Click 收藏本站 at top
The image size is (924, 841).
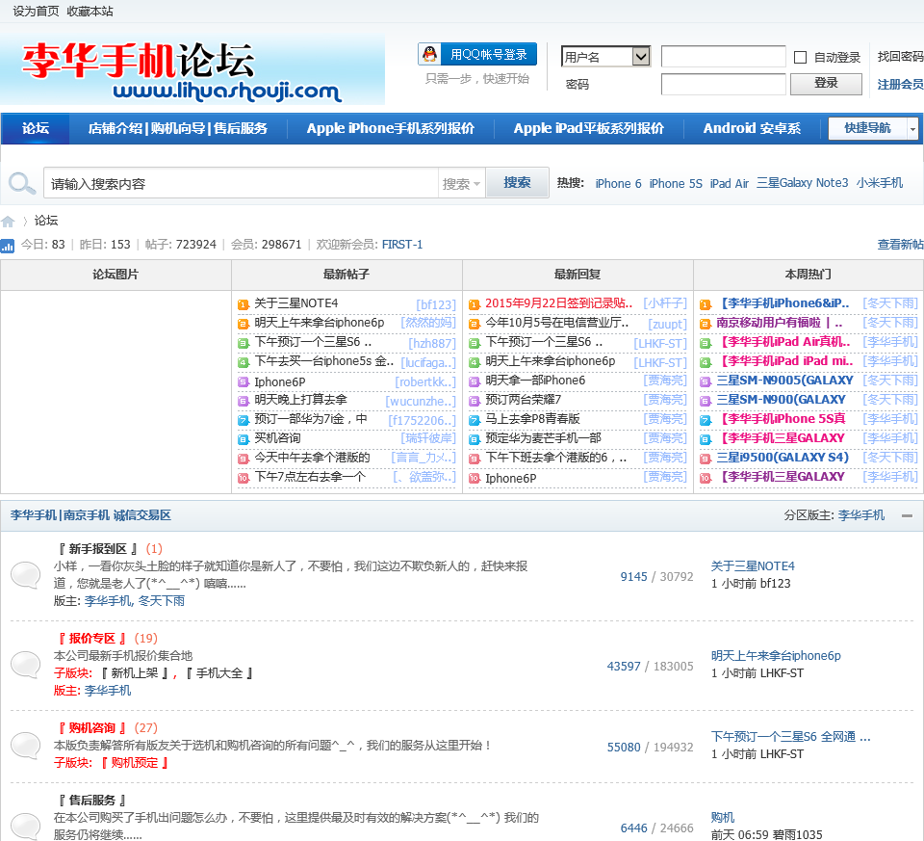[x=90, y=12]
